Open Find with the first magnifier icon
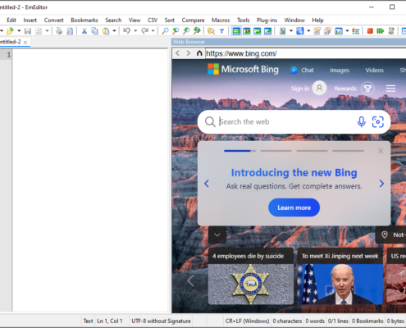The width and height of the screenshot is (406, 328). coord(165,31)
